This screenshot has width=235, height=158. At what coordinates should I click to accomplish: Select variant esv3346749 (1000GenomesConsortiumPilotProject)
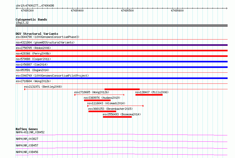pos(52,76)
